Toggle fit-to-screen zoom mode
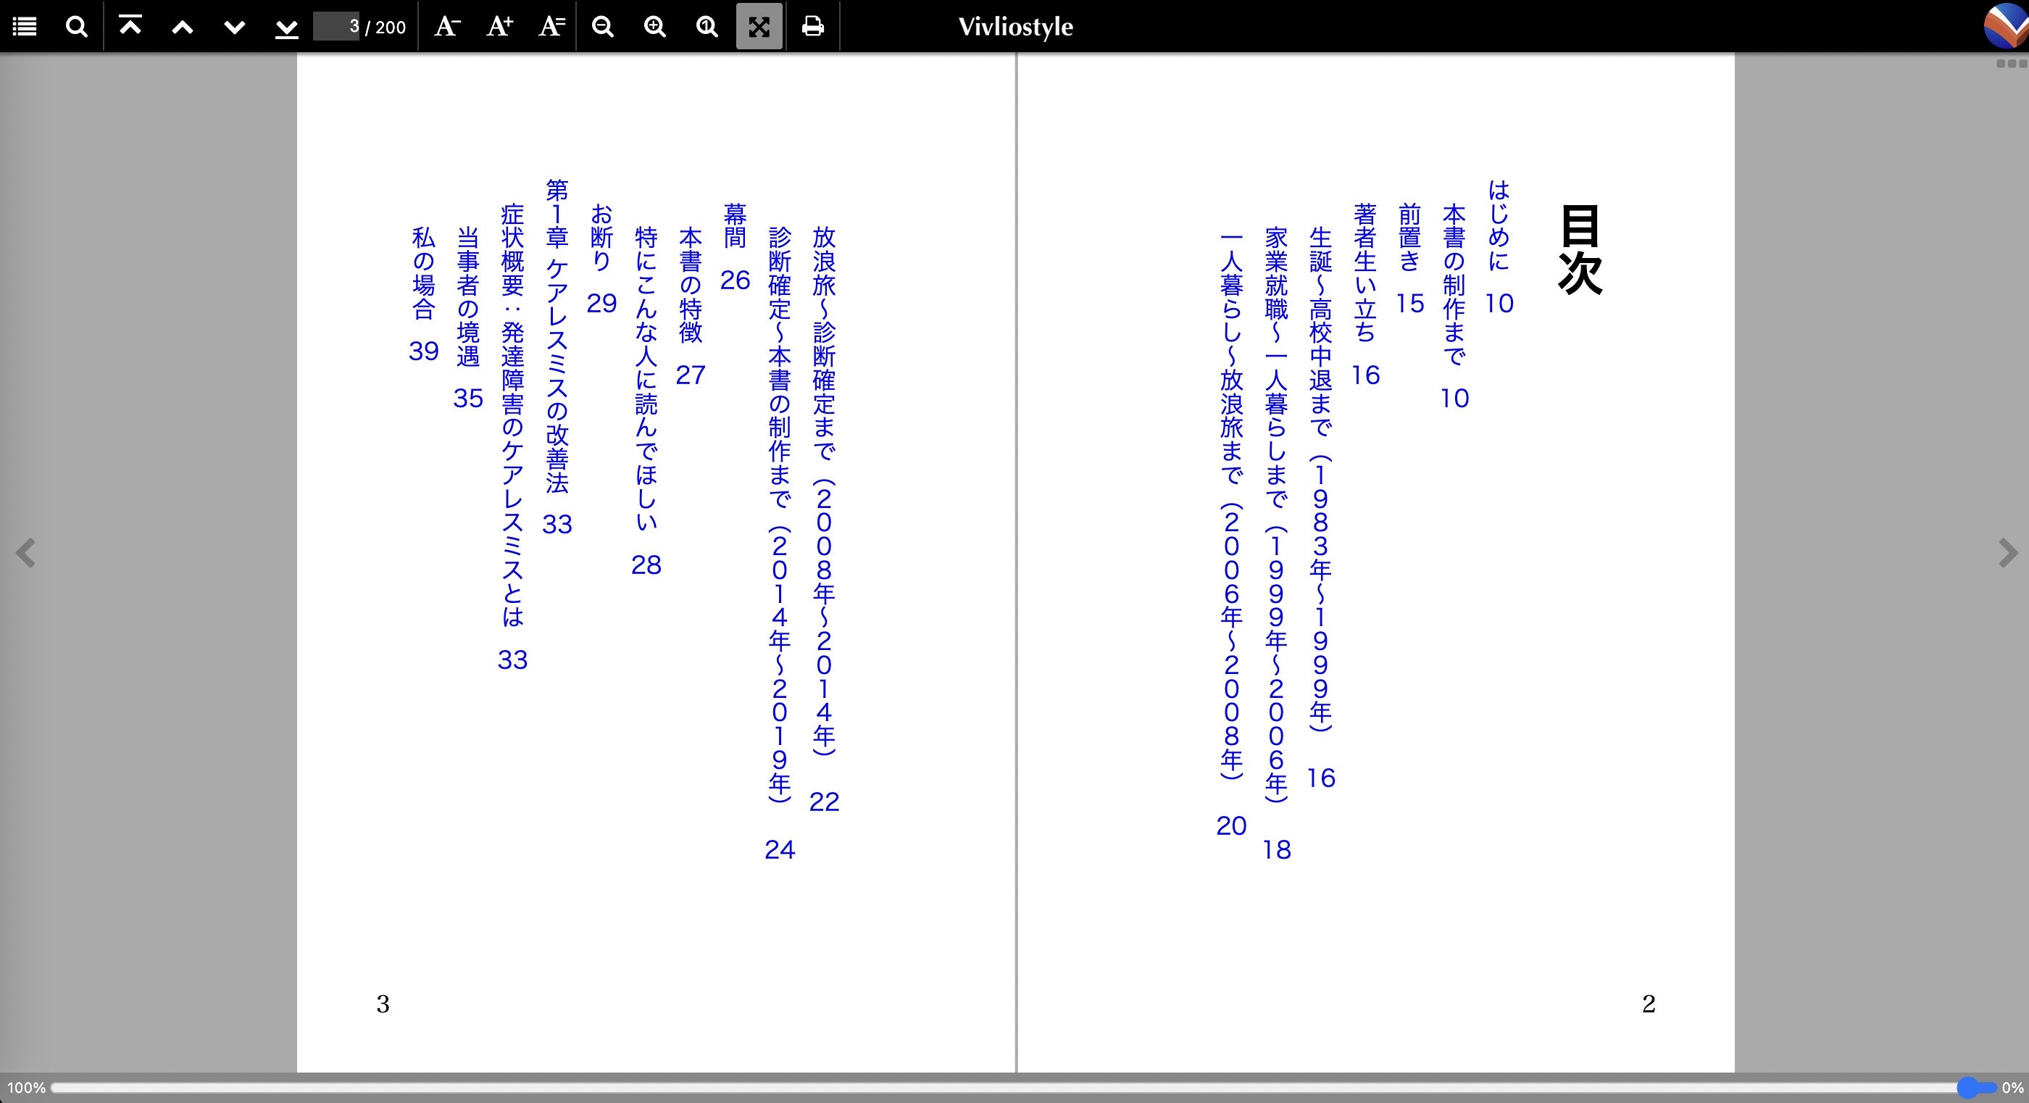This screenshot has height=1103, width=2029. [759, 27]
